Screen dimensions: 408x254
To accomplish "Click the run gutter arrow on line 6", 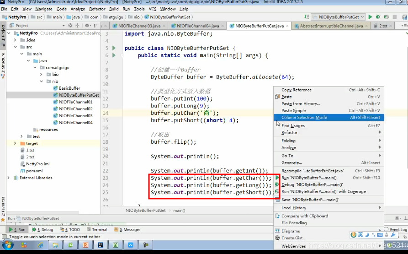I will tap(114, 55).
